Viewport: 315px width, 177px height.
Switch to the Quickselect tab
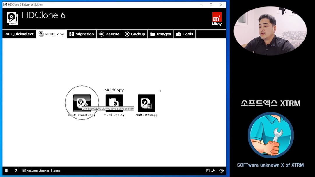19,34
